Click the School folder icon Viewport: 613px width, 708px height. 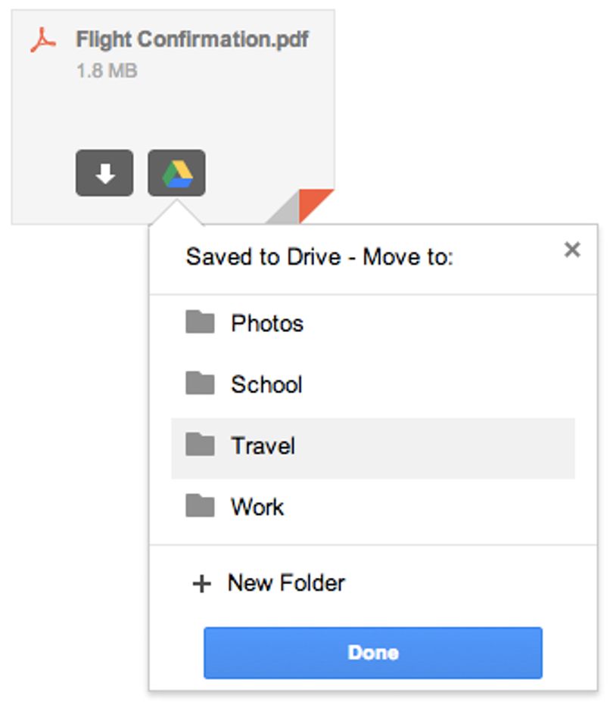pyautogui.click(x=200, y=383)
